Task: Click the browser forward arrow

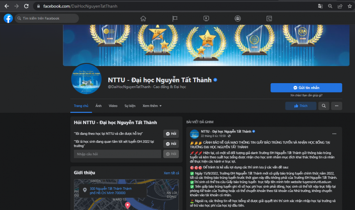Action: point(17,6)
